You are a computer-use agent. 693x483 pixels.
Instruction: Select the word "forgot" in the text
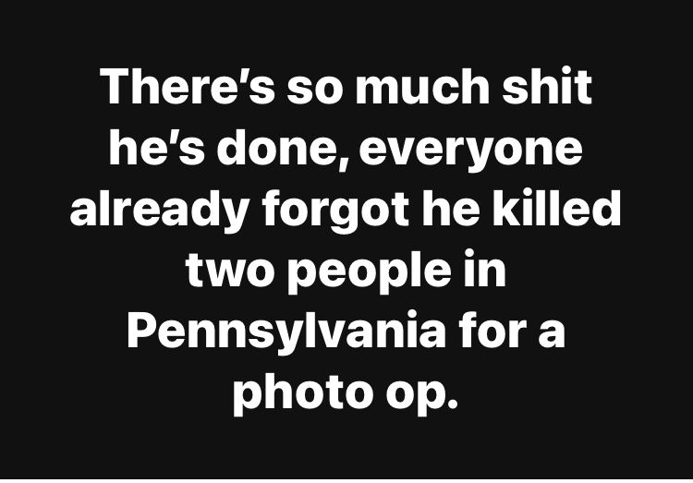(335, 211)
